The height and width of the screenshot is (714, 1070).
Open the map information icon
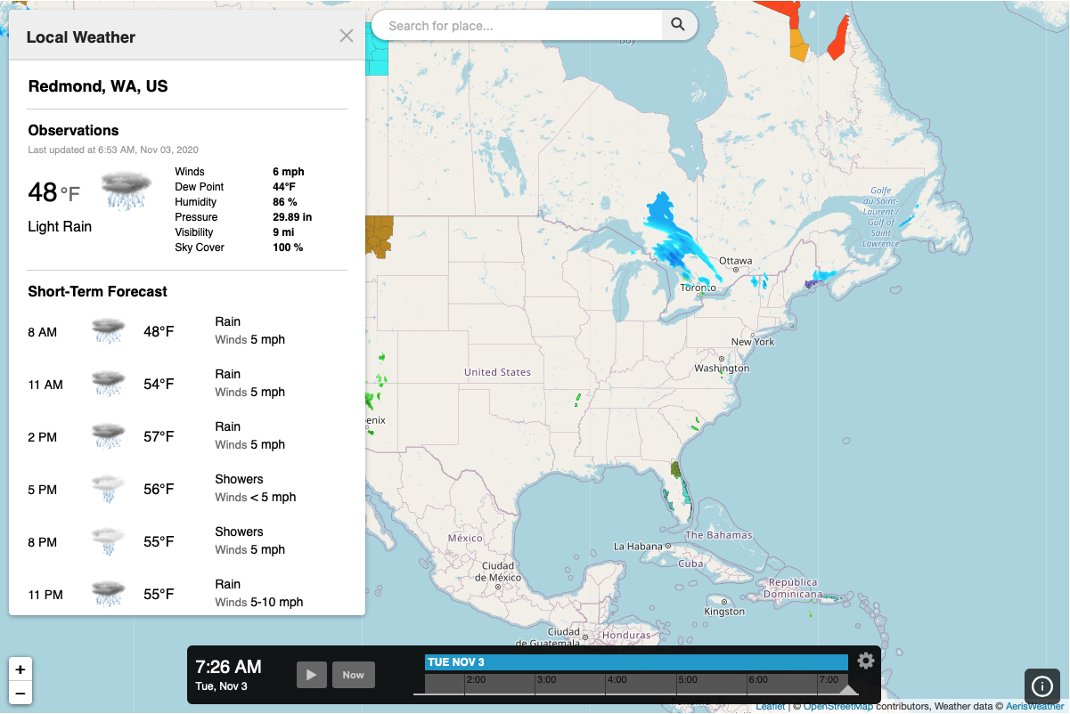(x=1041, y=686)
